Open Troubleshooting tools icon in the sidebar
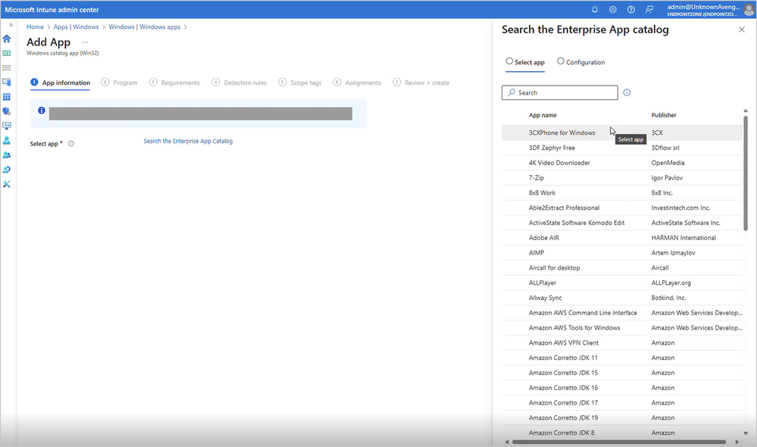 coord(7,184)
